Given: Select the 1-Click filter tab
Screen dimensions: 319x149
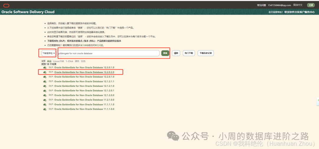Looking at the screenshot, I should click(x=69, y=61).
